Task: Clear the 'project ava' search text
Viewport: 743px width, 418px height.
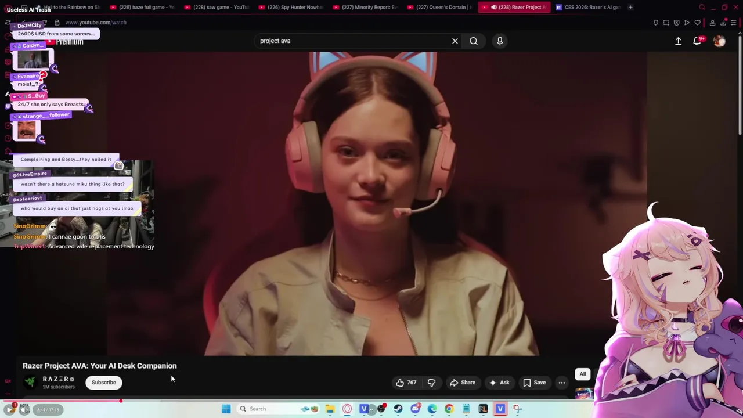Action: tap(455, 41)
